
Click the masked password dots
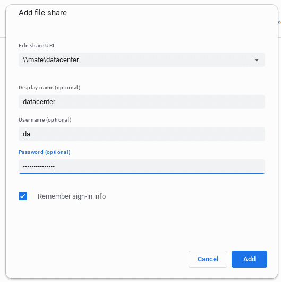pos(39,167)
